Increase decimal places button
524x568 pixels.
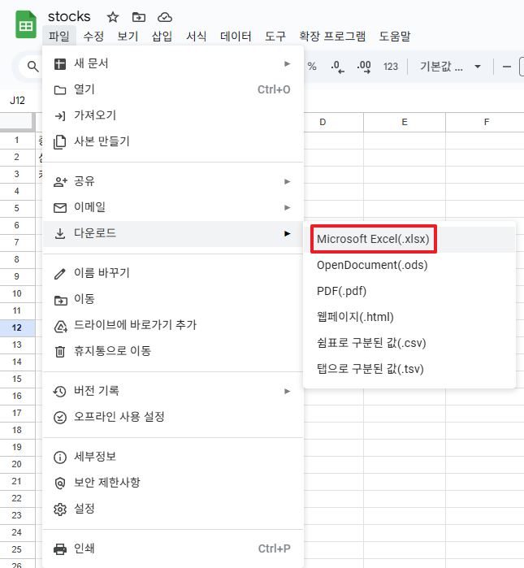364,67
